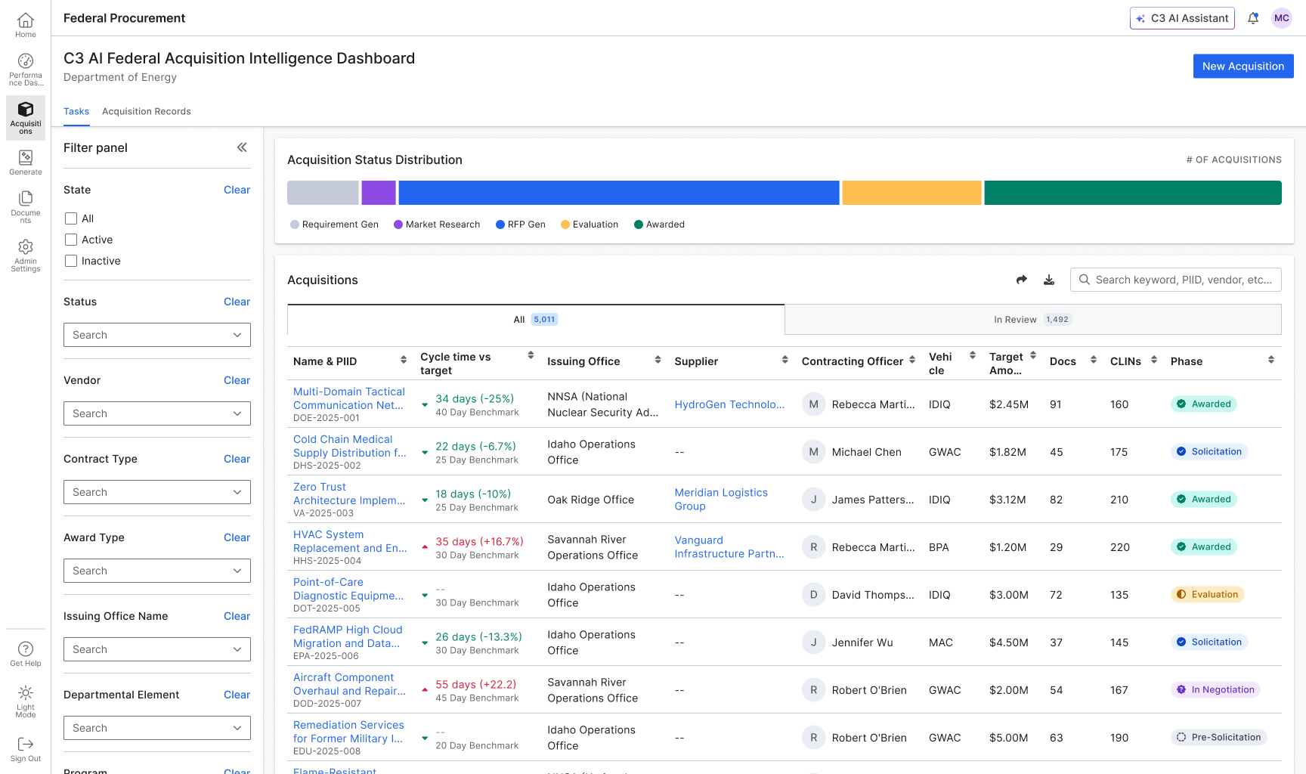This screenshot has width=1306, height=774.
Task: Sort by Supplier column
Action: 785,360
